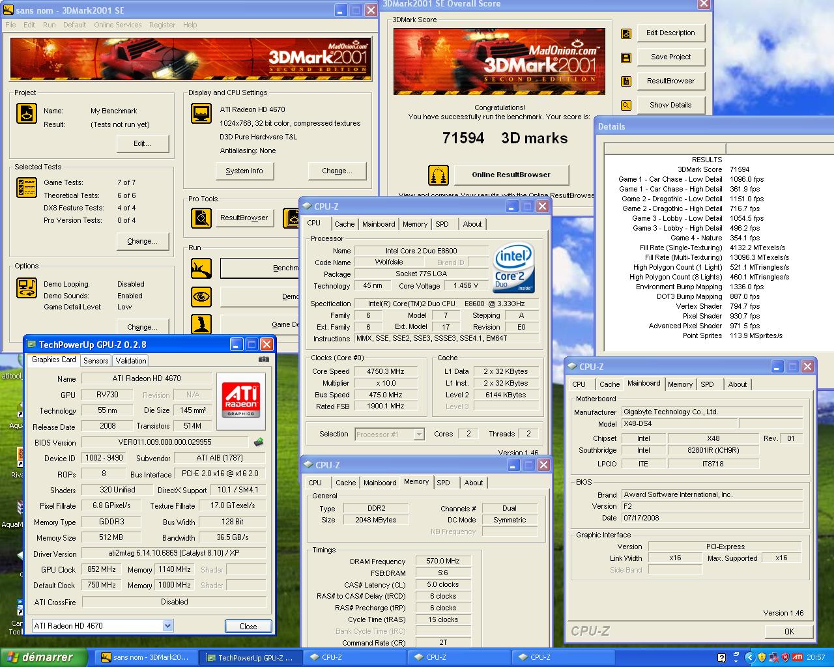834x667 pixels.
Task: Click the GPU-Z BIOS Version field
Action: click(x=165, y=442)
